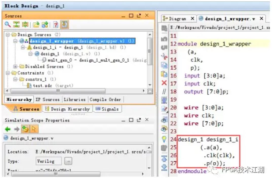The image size is (272, 178).
Task: Click the gray icon below the lightbulb
Action: point(164,148)
